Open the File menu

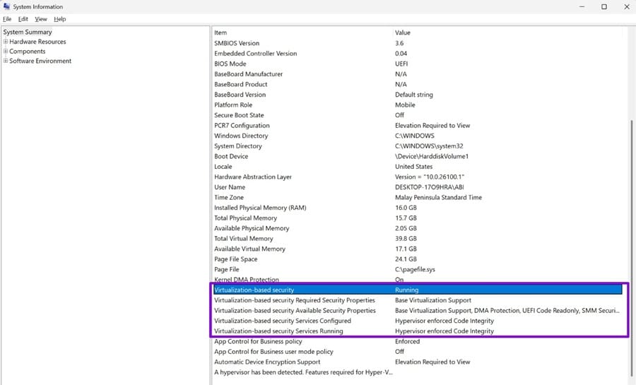point(7,19)
